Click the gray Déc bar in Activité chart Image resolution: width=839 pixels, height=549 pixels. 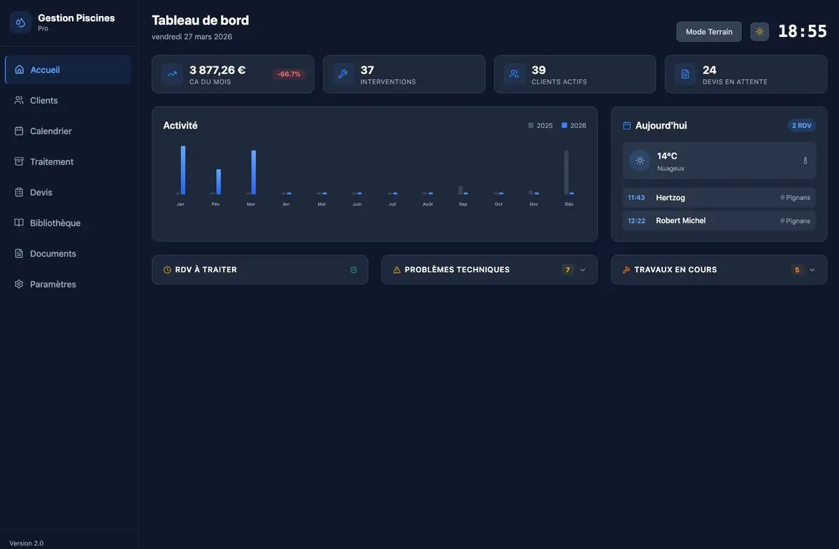pos(566,172)
